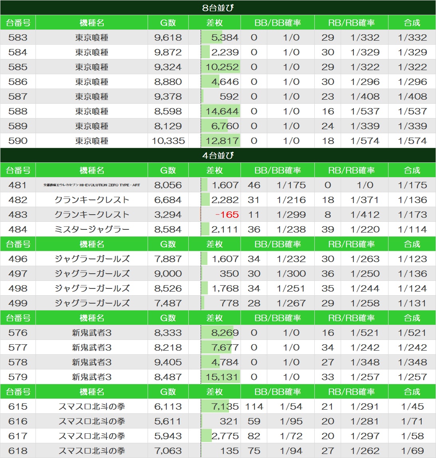This screenshot has height=458, width=436.
Task: Click the HI-EVOLUTION ZERO TYPE-ART machine name
Action: pos(92,185)
